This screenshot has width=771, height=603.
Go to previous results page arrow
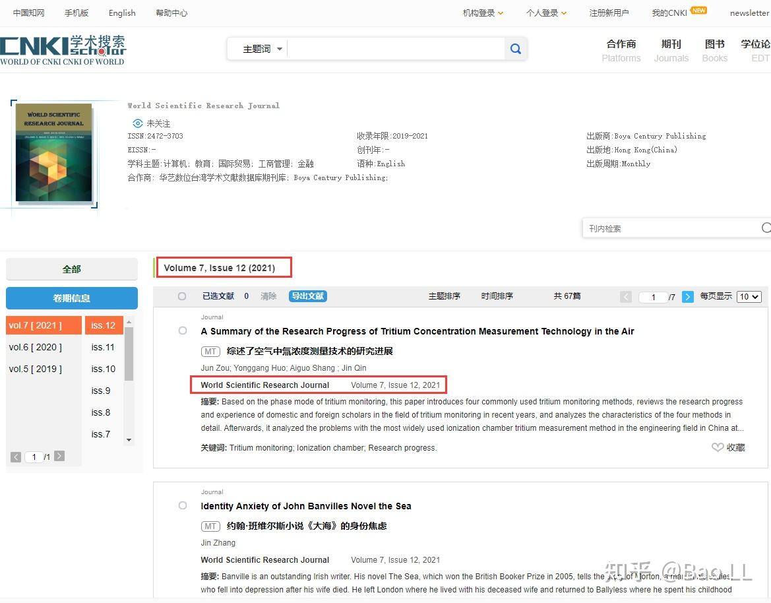click(x=626, y=297)
